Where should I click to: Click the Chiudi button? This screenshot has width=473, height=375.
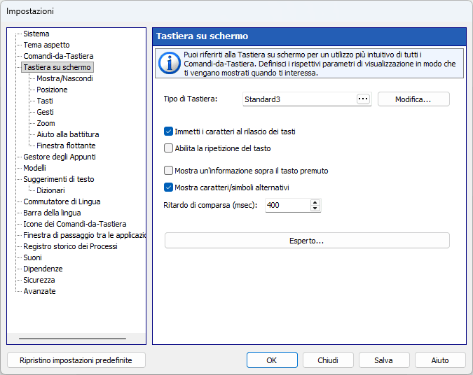328,360
